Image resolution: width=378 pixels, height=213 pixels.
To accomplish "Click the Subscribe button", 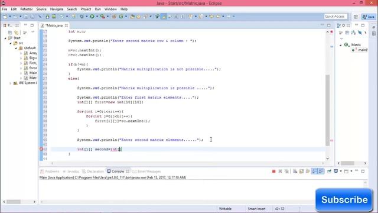I will click(344, 200).
